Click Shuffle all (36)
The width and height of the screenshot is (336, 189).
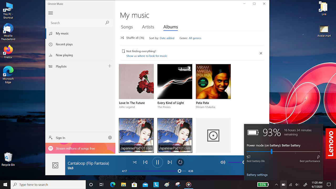pyautogui.click(x=132, y=38)
